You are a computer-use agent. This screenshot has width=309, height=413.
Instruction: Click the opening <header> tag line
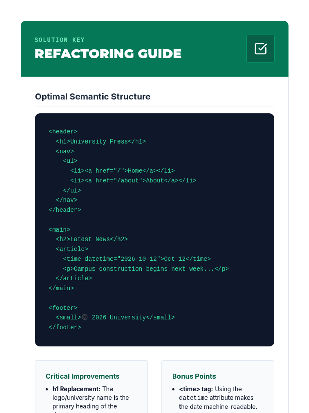coord(63,132)
